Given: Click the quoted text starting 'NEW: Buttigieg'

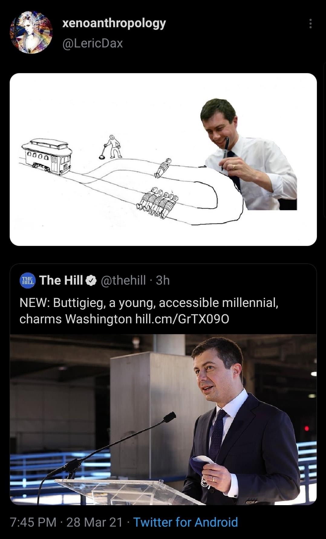Looking at the screenshot, I should coord(149,303).
